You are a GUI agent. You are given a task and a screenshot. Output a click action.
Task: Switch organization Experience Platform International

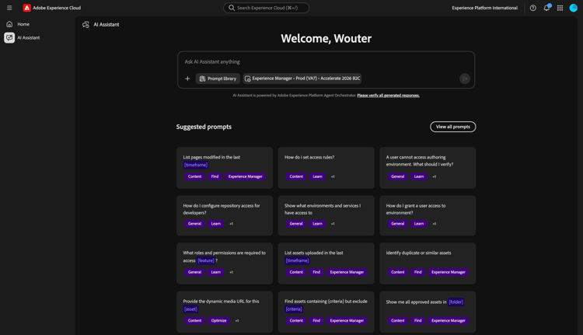click(x=484, y=8)
